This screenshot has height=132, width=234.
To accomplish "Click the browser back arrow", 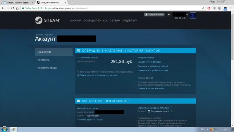I will [3, 8].
